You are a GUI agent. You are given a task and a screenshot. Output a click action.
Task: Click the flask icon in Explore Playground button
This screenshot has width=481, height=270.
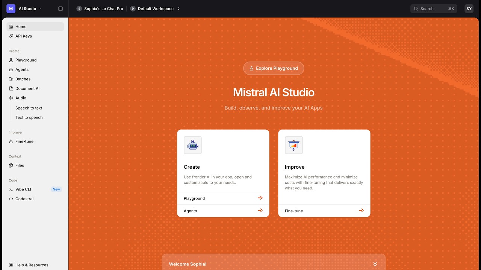(252, 68)
